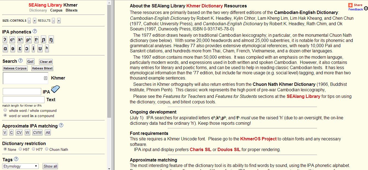This screenshot has width=368, height=170.
Task: Open help icon next to Search
Action: (x=20, y=61)
